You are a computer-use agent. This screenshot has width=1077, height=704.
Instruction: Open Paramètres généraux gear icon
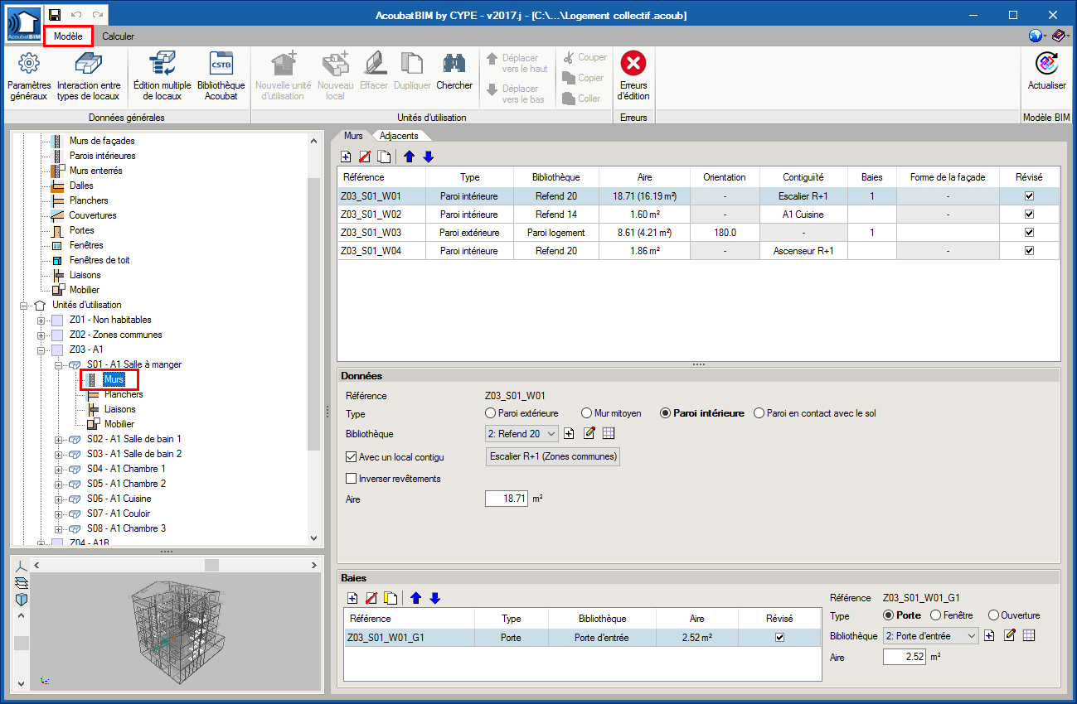click(x=29, y=62)
